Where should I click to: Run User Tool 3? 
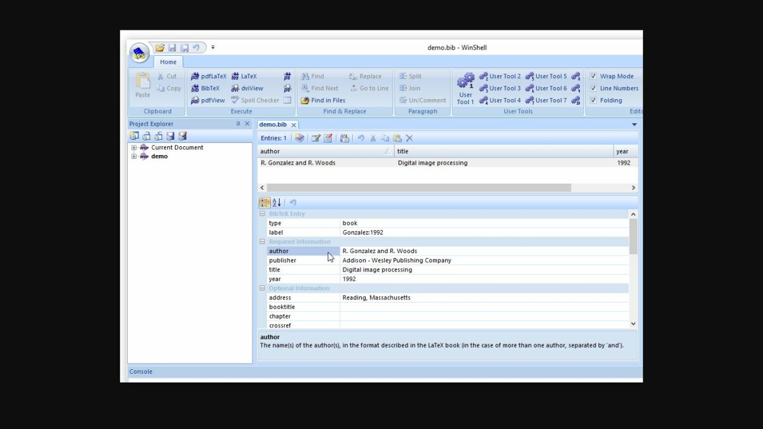(500, 88)
